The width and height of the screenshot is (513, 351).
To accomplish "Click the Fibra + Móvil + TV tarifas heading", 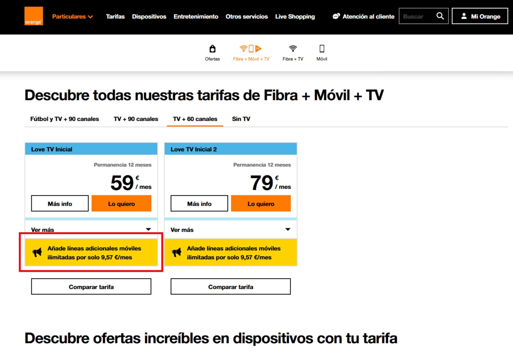I will click(x=204, y=95).
